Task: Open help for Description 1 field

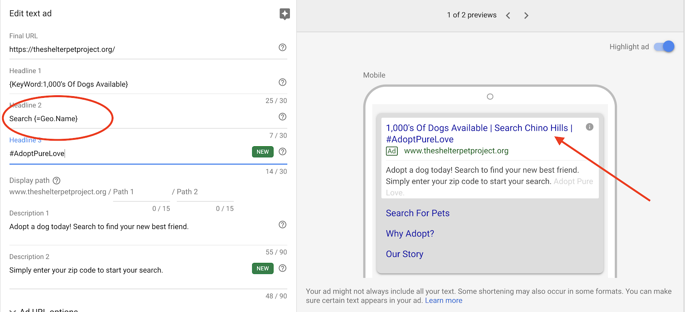Action: pos(283,224)
